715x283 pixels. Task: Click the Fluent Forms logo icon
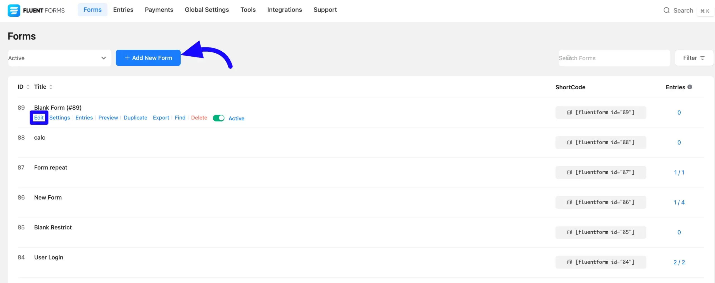(x=14, y=10)
